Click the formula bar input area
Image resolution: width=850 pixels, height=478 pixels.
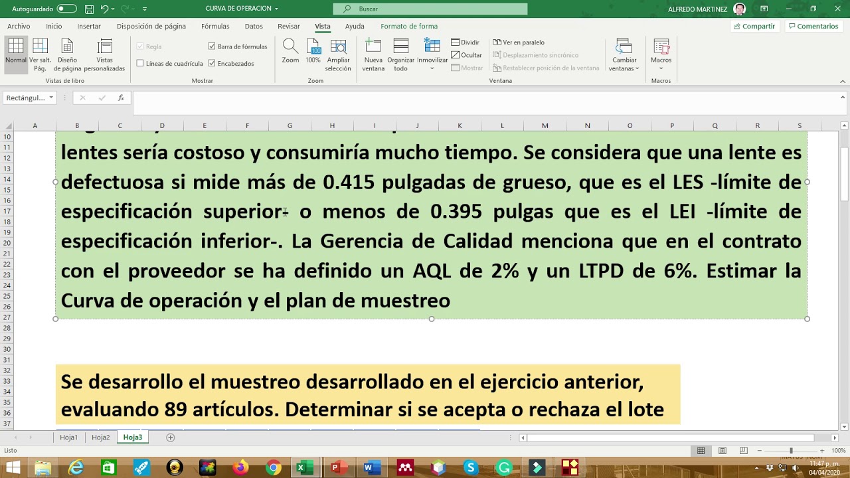[x=487, y=104]
